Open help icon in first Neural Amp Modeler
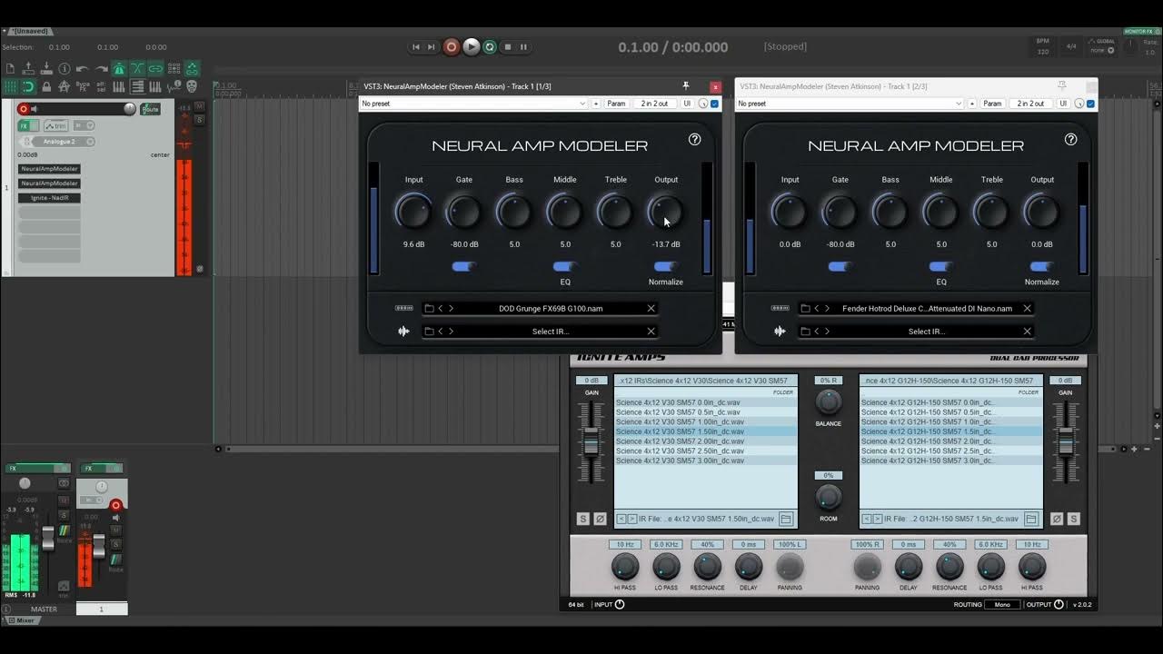 click(695, 139)
